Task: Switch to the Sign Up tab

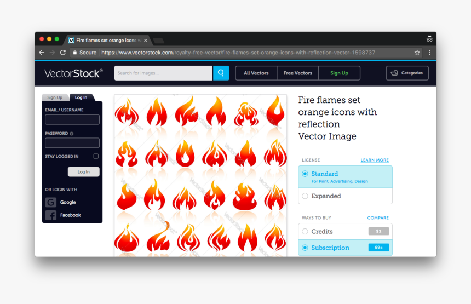Action: click(x=55, y=97)
